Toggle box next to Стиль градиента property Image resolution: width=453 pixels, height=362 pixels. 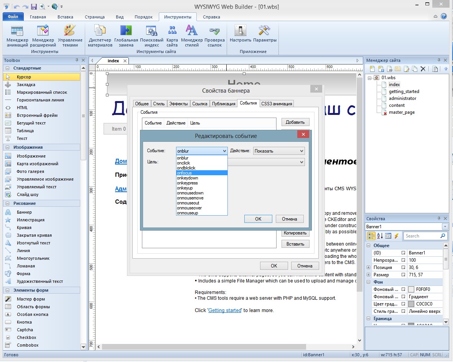pos(403,311)
